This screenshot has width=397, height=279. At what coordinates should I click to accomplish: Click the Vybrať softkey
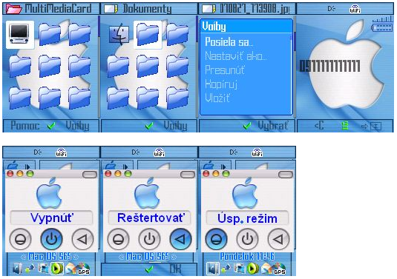[273, 126]
